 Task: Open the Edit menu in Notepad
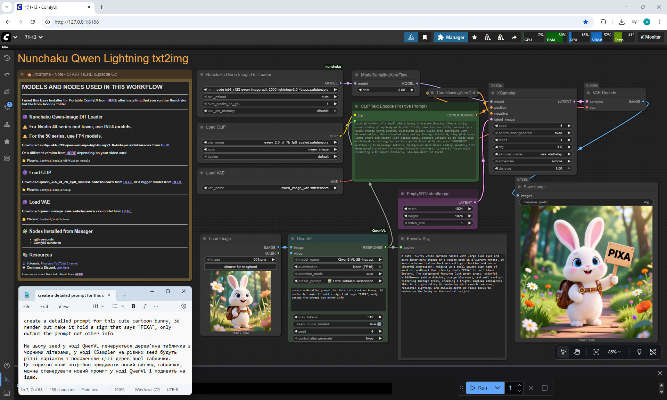pyautogui.click(x=44, y=307)
